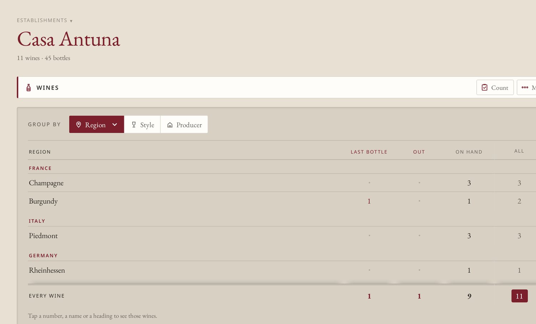Group wines by Region
This screenshot has width=536, height=324.
[96, 125]
